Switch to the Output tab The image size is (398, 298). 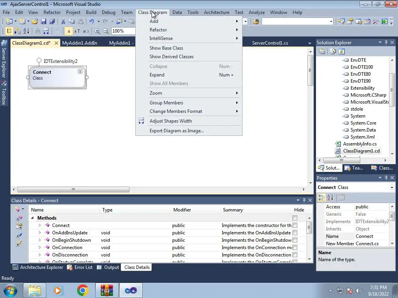coord(108,267)
